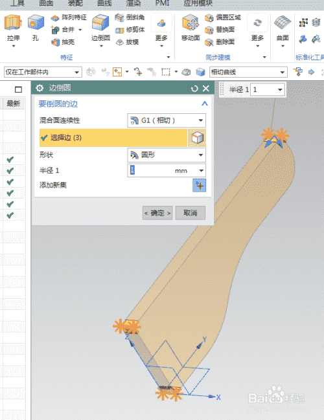Click the 合并 unite tool
This screenshot has width=324, height=420.
pos(63,30)
